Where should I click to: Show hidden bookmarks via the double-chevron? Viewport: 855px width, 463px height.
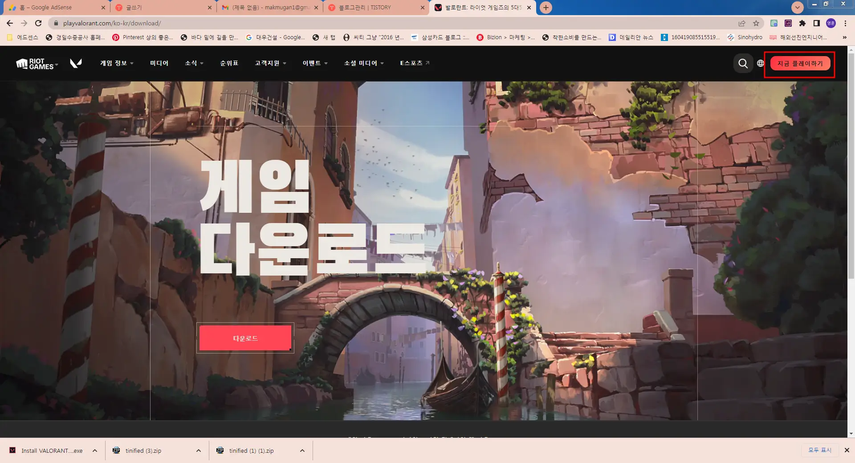pyautogui.click(x=844, y=37)
